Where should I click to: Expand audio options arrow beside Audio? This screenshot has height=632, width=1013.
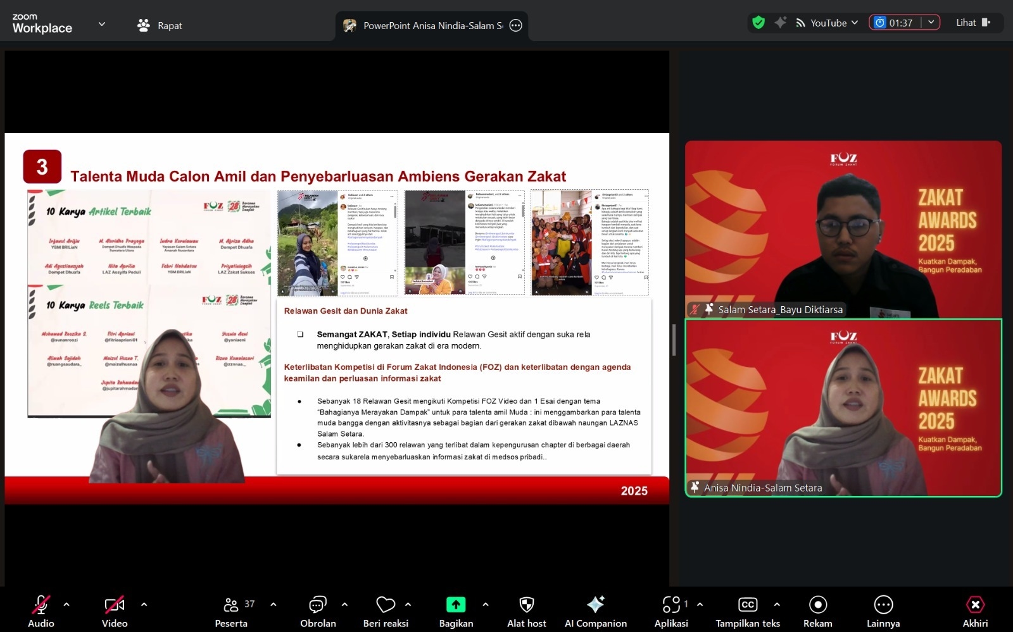66,605
